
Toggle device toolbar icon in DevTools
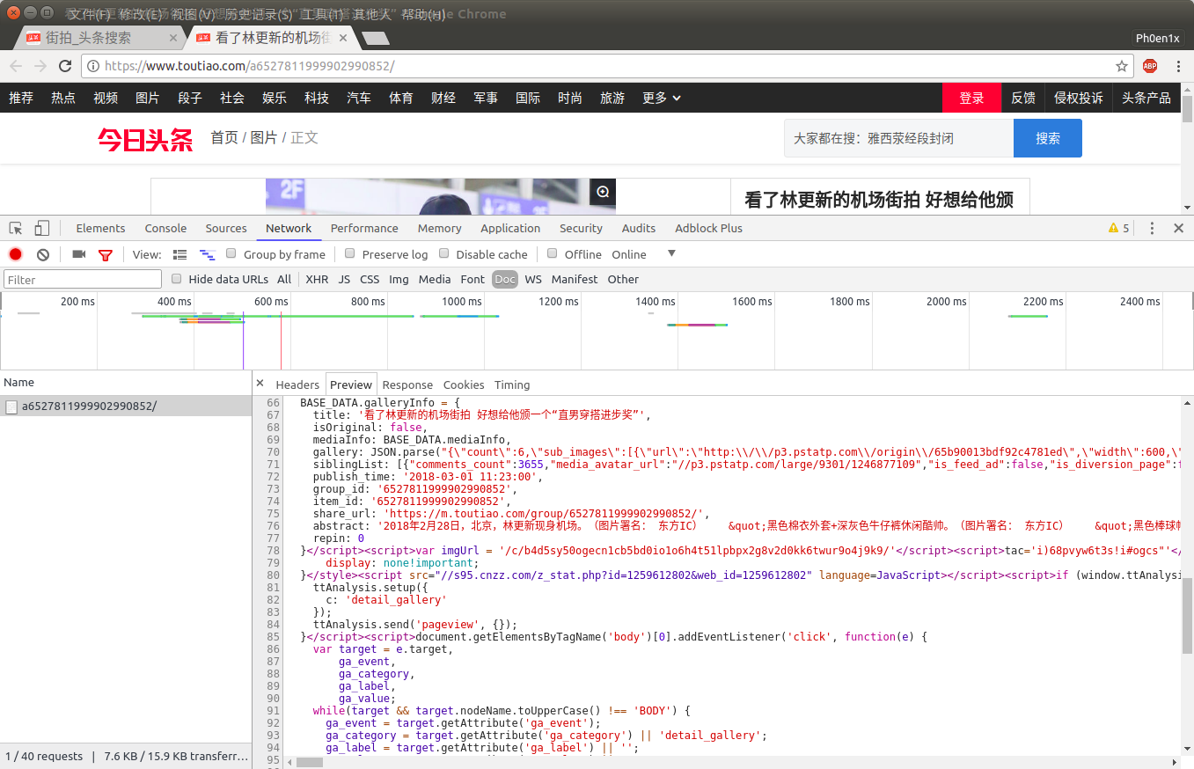tap(42, 228)
